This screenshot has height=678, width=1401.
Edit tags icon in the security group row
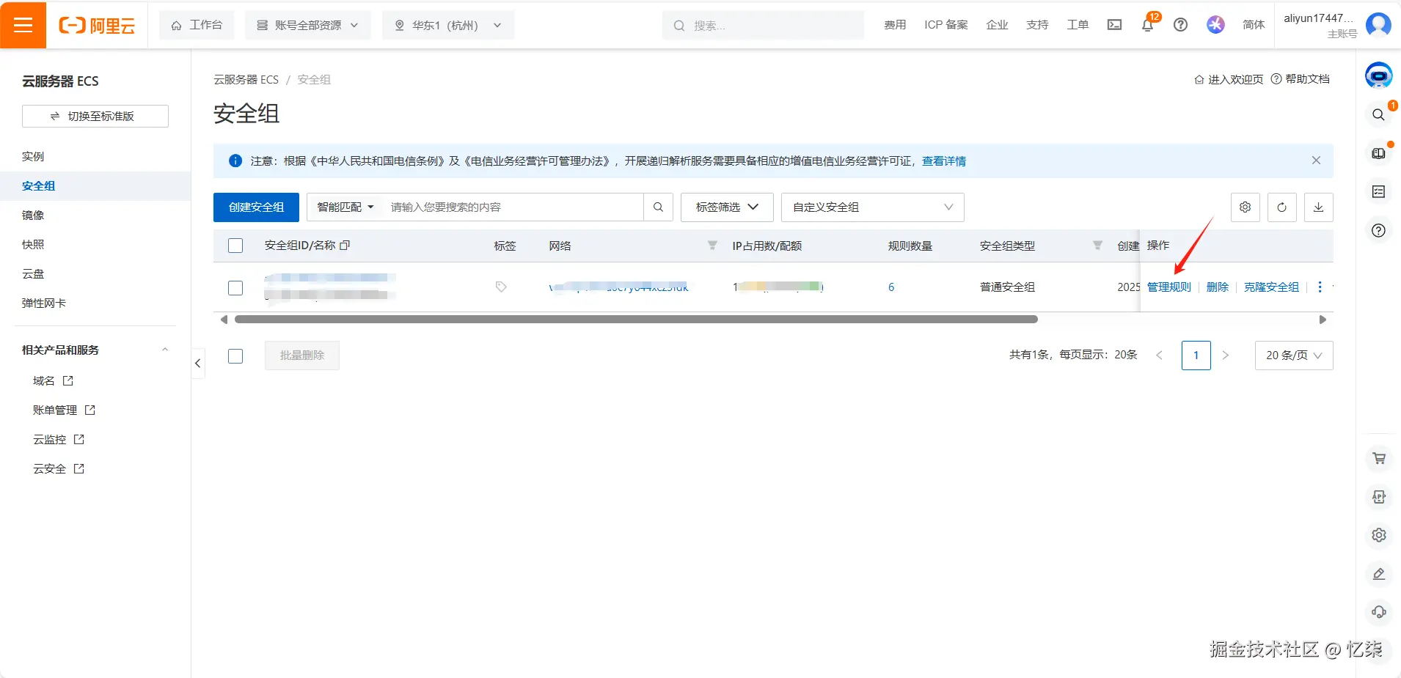coord(501,287)
